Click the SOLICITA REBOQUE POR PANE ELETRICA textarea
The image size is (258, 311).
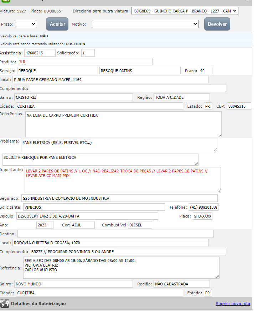click(100, 160)
